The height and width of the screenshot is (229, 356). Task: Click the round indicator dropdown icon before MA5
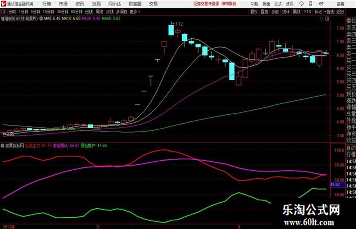(x=41, y=18)
